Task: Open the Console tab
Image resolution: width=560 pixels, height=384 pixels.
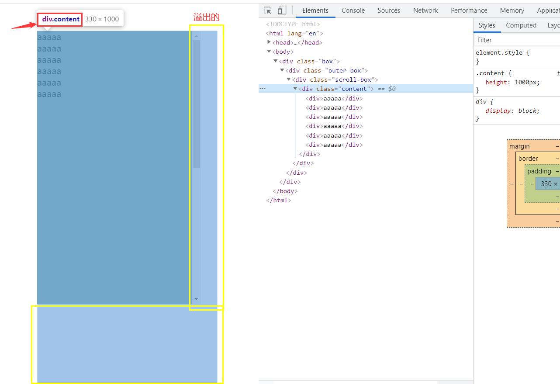Action: (353, 10)
